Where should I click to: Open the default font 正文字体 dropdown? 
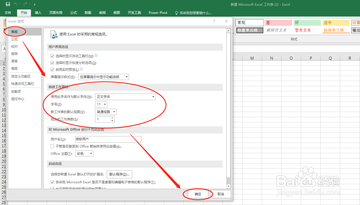tap(125, 97)
